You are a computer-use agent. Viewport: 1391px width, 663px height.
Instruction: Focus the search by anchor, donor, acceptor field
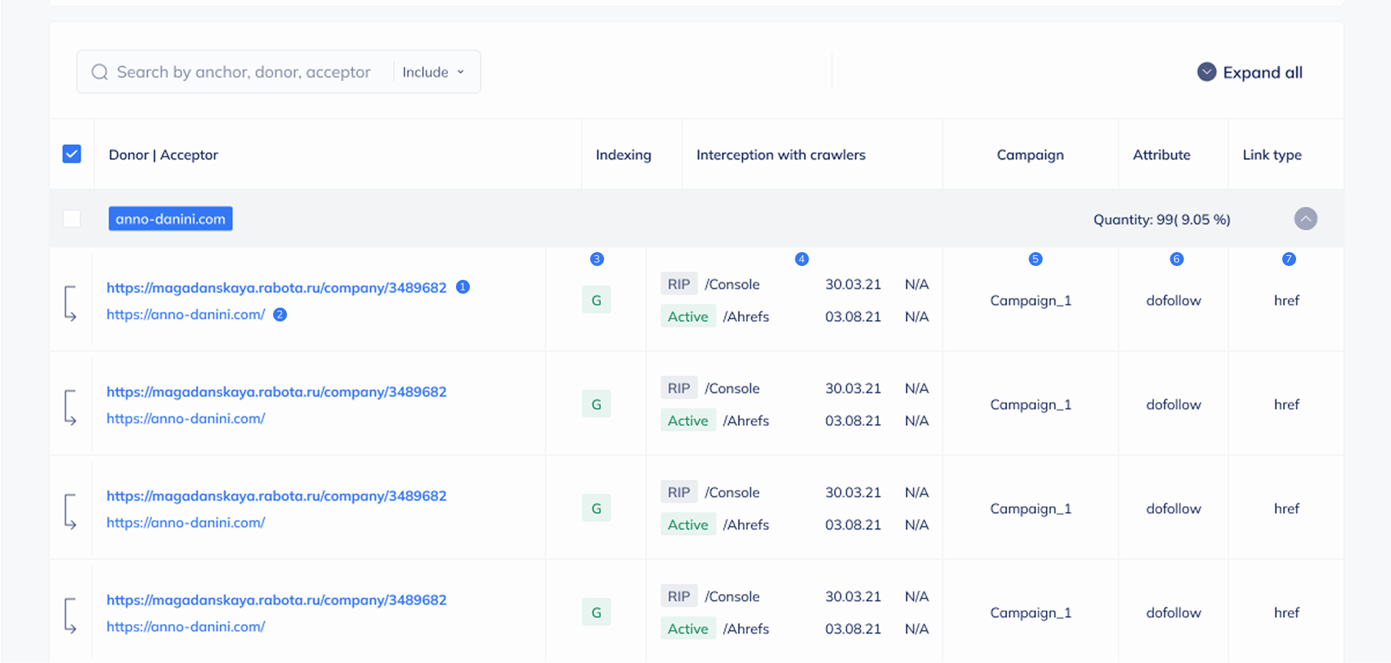pyautogui.click(x=243, y=72)
